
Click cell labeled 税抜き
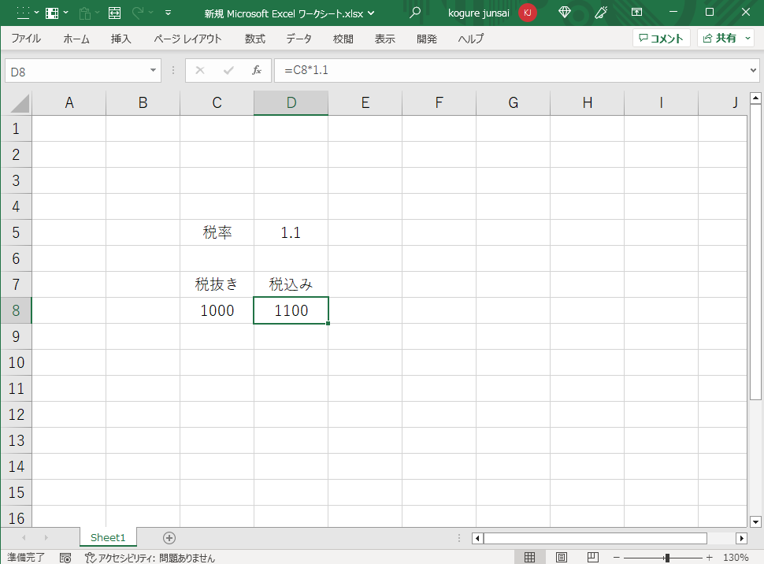click(217, 284)
